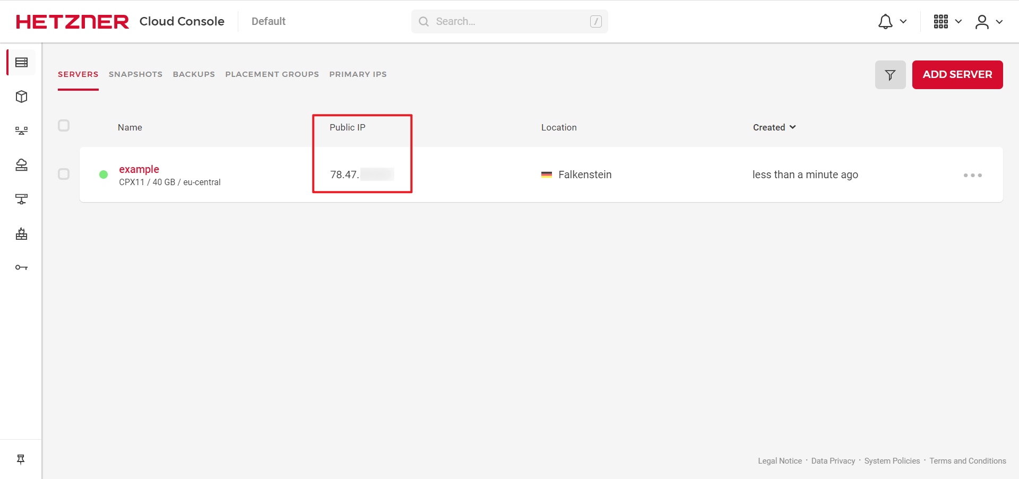The height and width of the screenshot is (479, 1019).
Task: Tick the example server's checkbox
Action: [64, 174]
